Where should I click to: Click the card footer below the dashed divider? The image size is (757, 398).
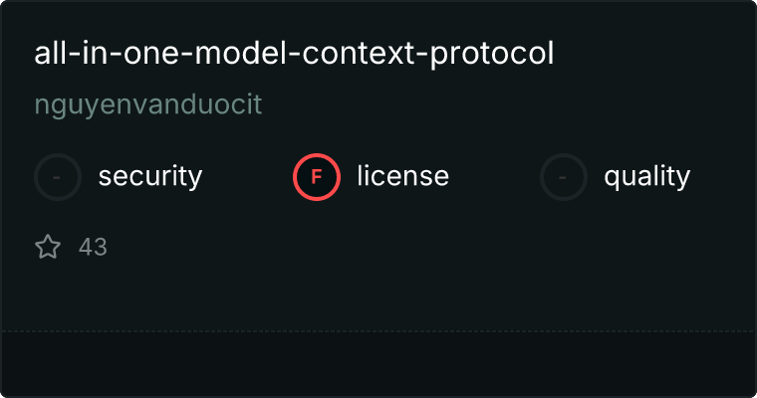pos(378,364)
